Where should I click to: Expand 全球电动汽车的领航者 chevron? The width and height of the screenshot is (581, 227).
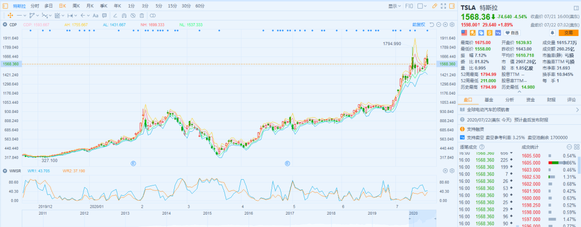577,110
